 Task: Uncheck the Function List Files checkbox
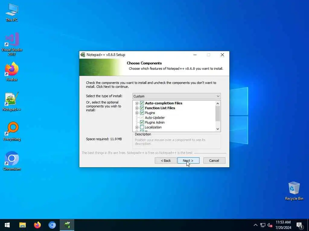(x=142, y=108)
